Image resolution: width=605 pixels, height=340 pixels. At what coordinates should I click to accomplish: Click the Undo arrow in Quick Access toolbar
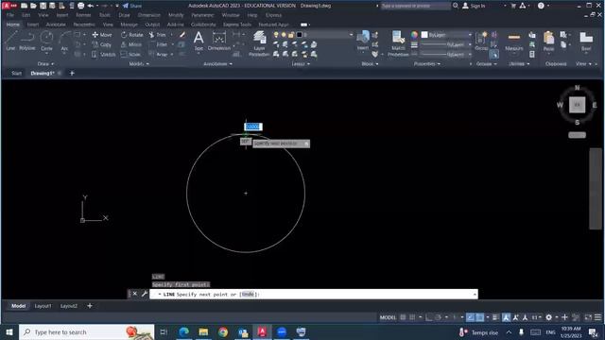[x=91, y=6]
